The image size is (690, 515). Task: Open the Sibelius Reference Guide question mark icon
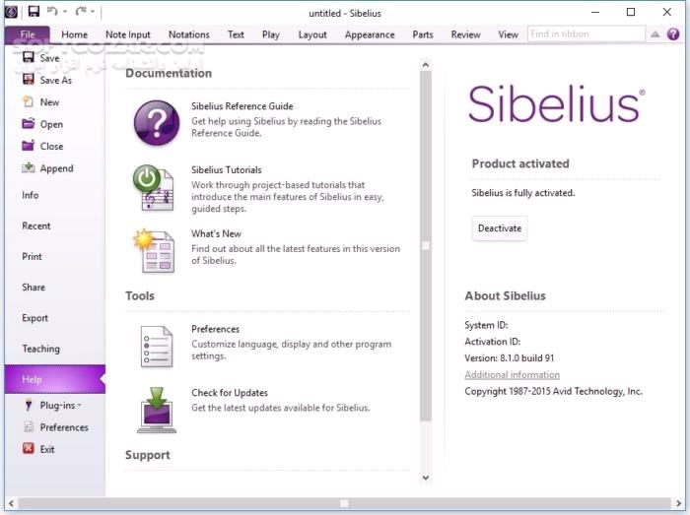(157, 123)
